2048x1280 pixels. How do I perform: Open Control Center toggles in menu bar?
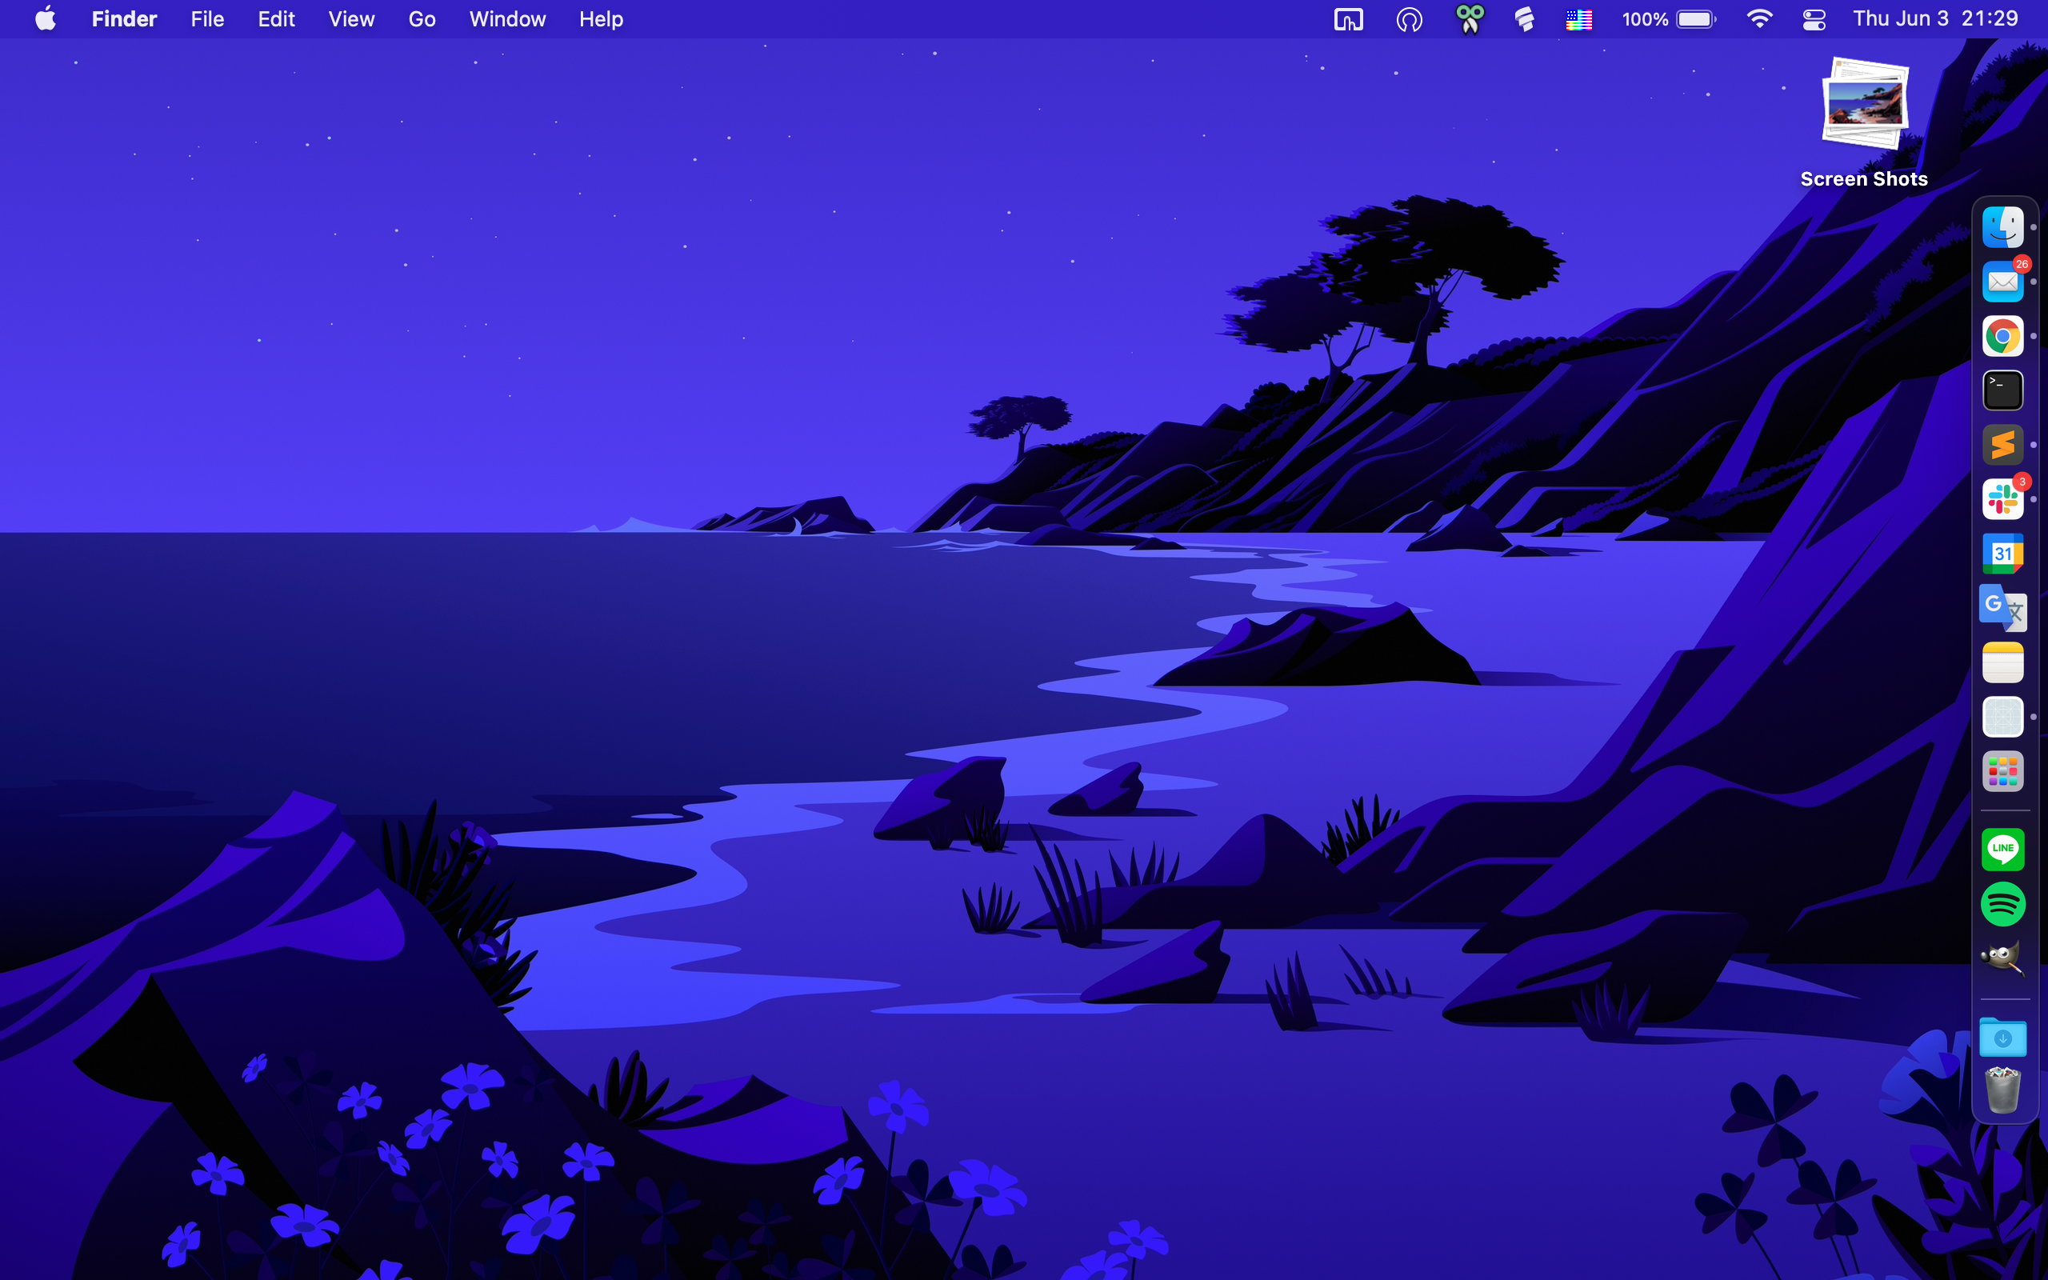[x=1814, y=19]
